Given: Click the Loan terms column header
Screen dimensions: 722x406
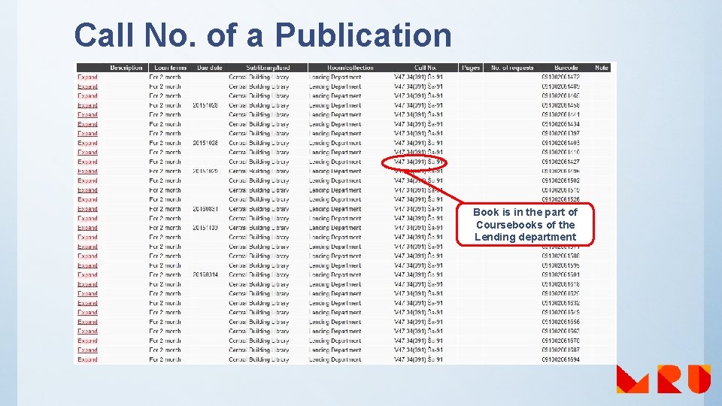Looking at the screenshot, I should [x=171, y=68].
